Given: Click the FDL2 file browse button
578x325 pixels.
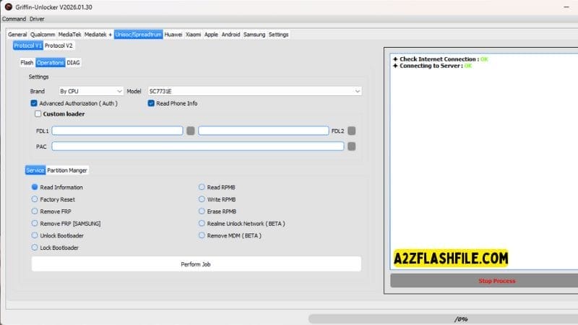Looking at the screenshot, I should 352,131.
